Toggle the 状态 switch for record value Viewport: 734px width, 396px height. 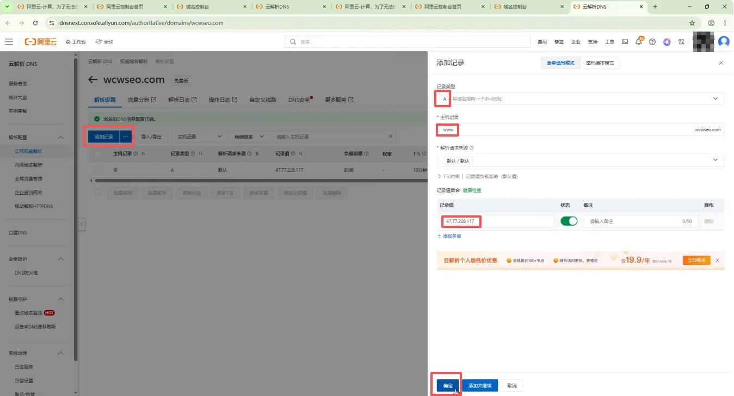[569, 221]
